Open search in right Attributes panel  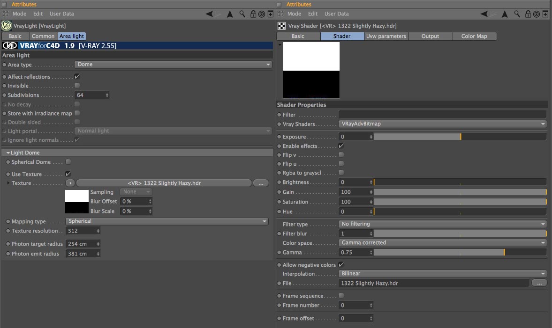click(517, 14)
